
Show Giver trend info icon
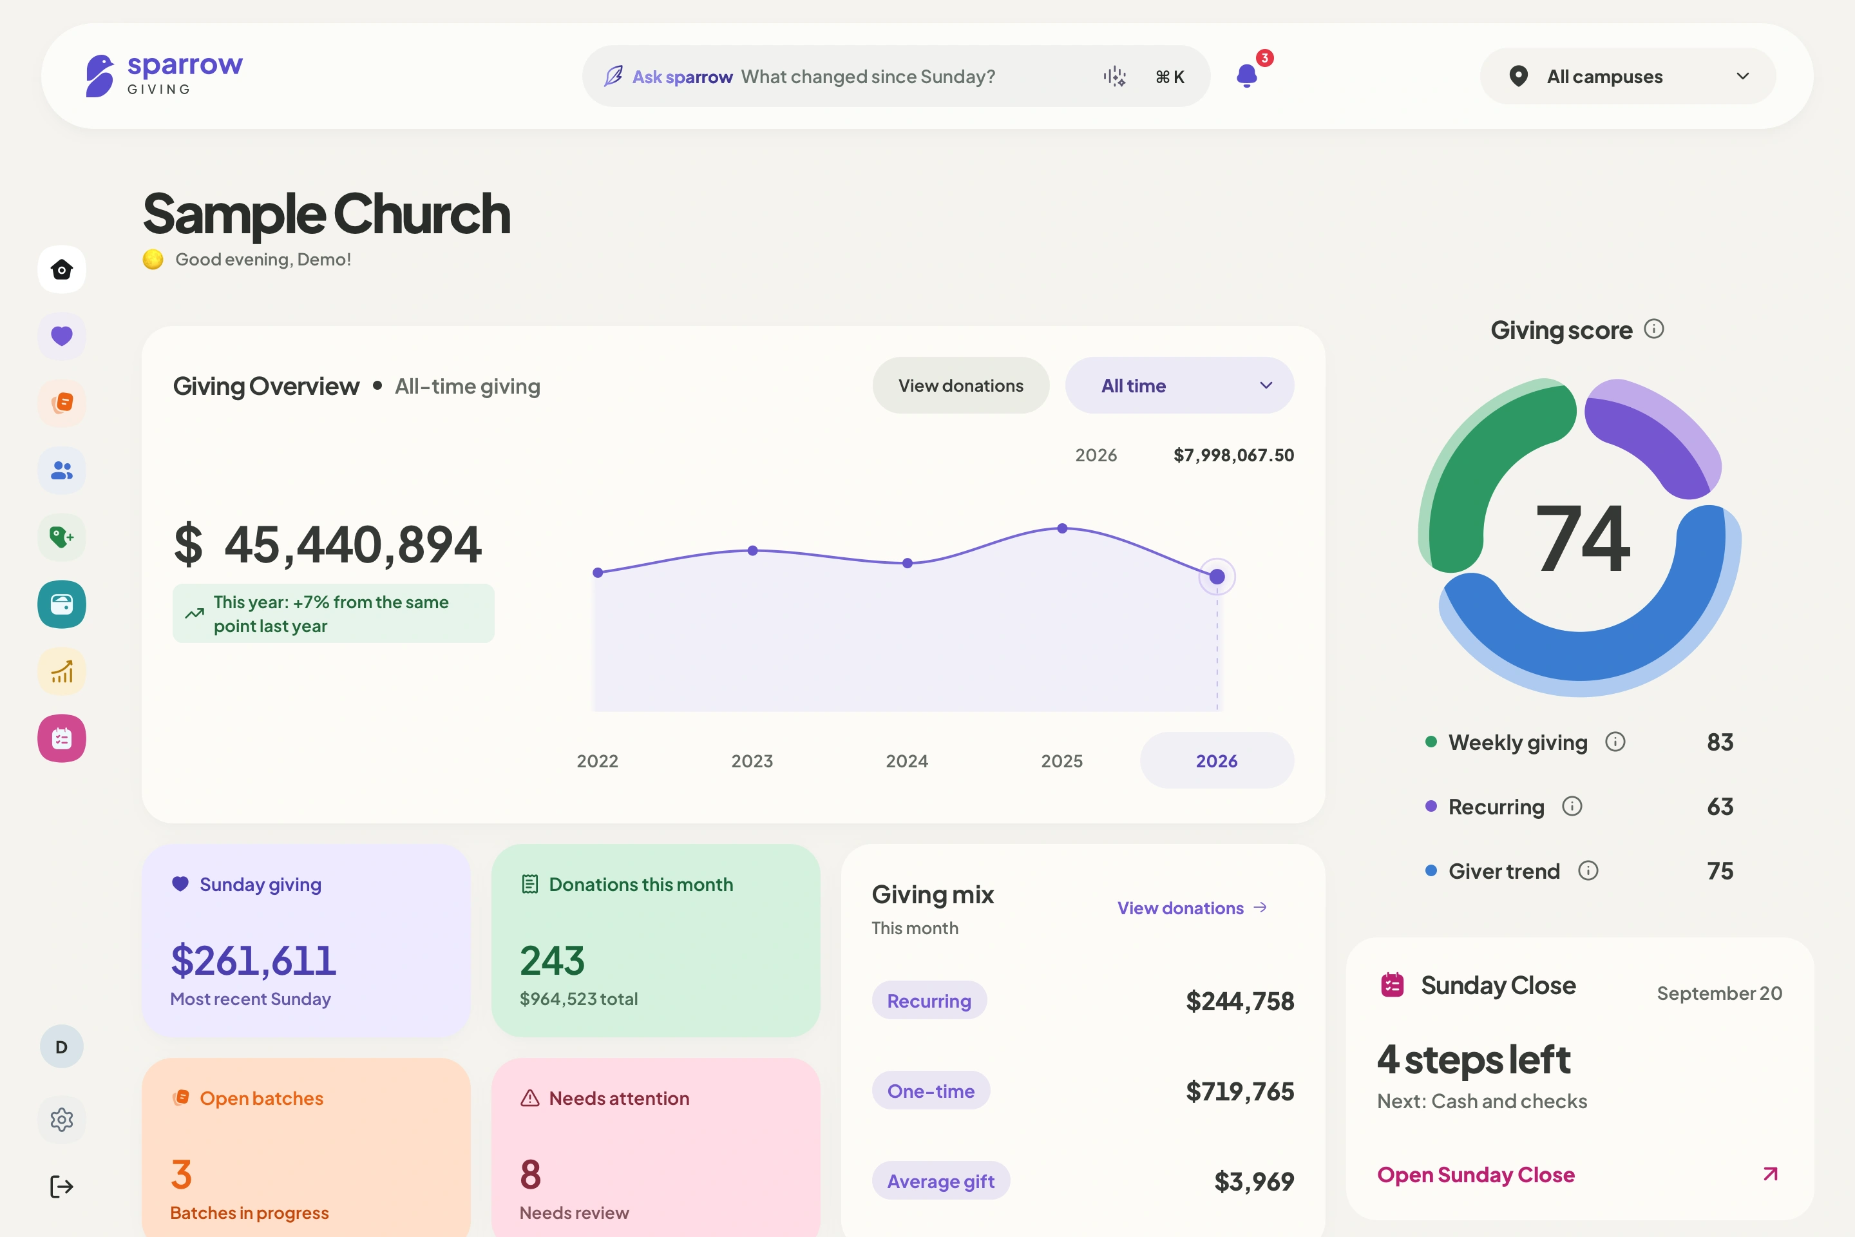1588,871
